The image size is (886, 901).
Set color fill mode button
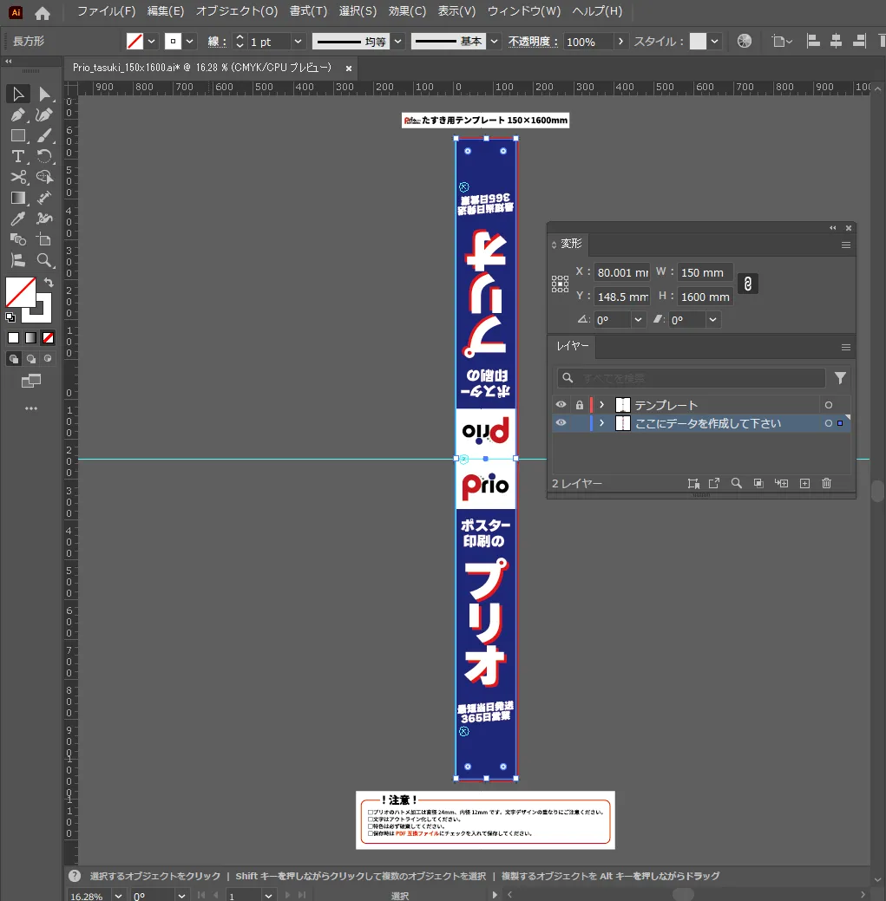(13, 338)
